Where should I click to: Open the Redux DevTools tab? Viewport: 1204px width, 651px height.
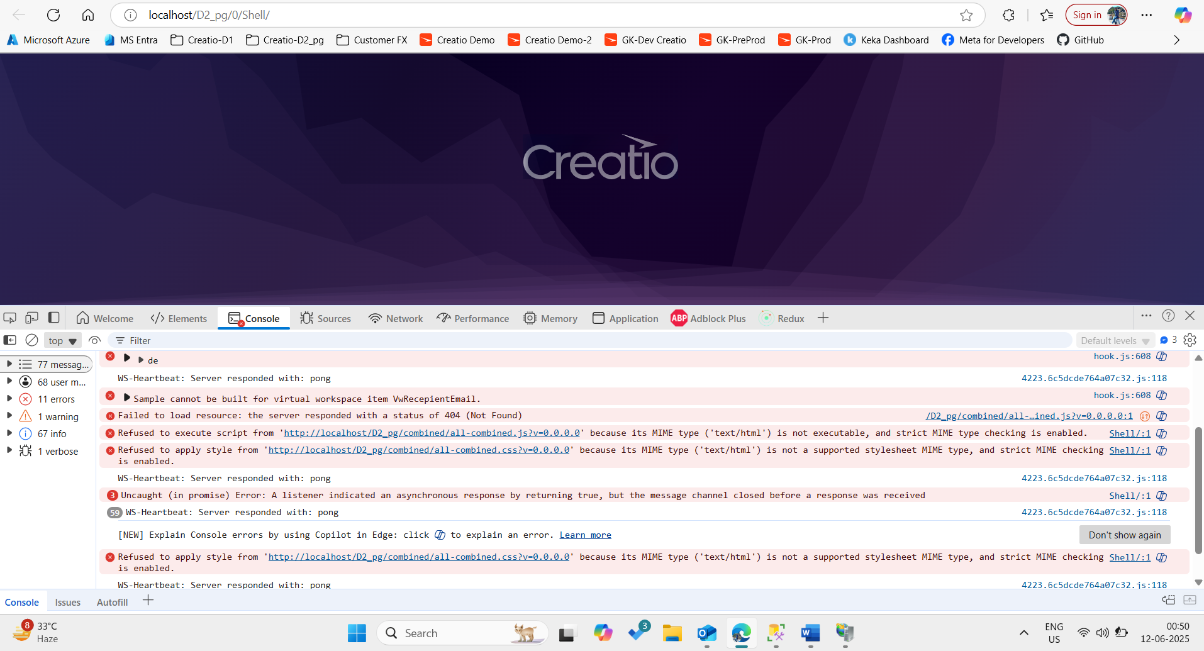pos(782,318)
